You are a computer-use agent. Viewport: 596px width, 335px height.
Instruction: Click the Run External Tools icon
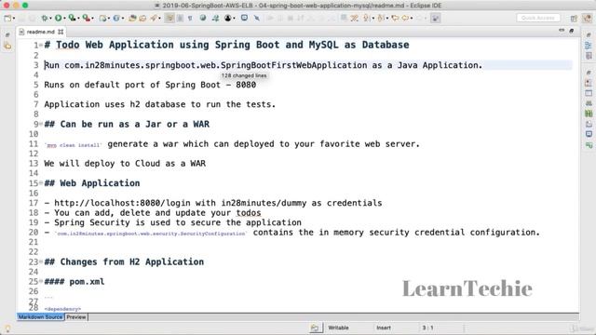click(87, 18)
